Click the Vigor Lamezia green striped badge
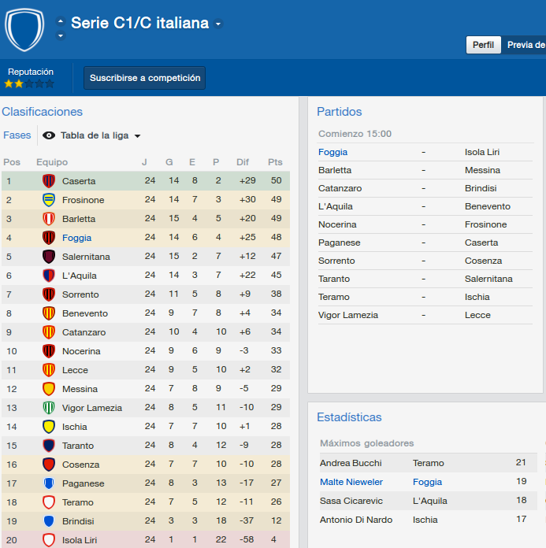This screenshot has height=548, width=546. pyautogui.click(x=49, y=408)
